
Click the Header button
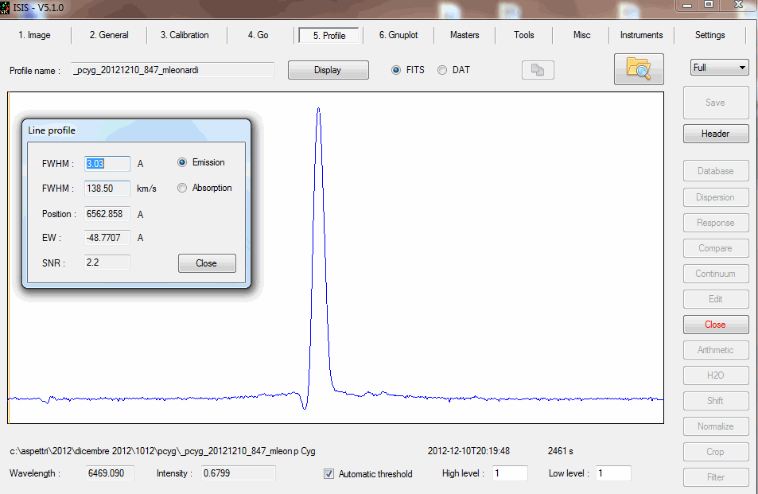coord(715,134)
